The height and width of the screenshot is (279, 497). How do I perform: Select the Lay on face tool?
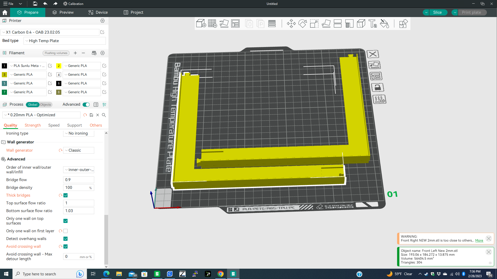(326, 24)
